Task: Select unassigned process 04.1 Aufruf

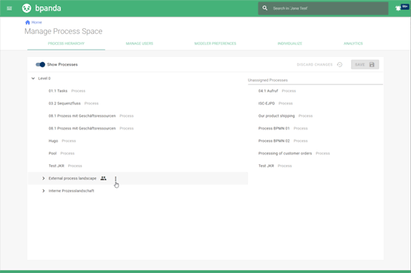Action: (x=315, y=91)
